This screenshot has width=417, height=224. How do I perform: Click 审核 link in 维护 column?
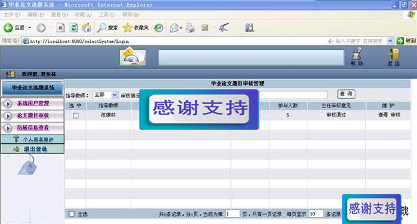coord(395,115)
